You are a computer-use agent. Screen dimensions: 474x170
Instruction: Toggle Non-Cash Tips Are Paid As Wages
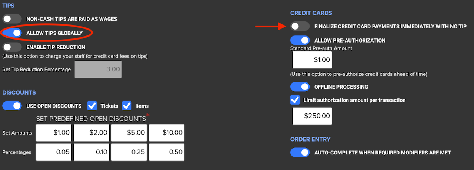pos(12,19)
